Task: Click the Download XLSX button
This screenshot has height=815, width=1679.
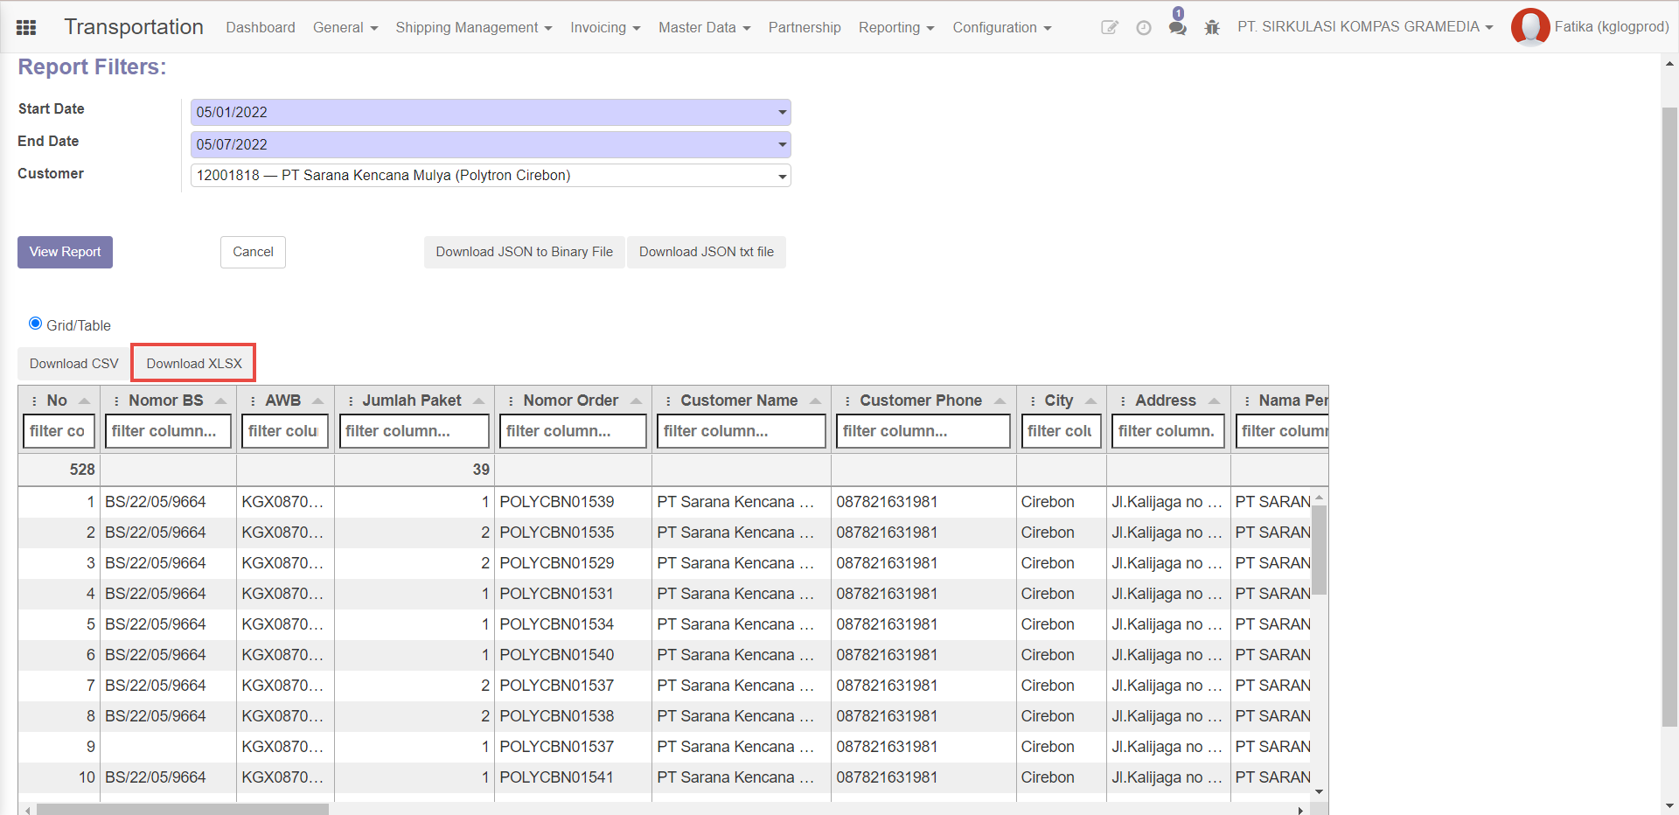Action: [194, 364]
